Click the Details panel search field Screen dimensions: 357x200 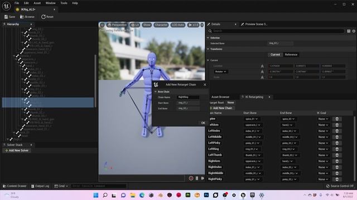point(276,31)
